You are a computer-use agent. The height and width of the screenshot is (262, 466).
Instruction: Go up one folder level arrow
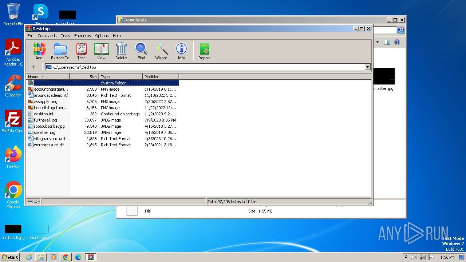(33, 67)
